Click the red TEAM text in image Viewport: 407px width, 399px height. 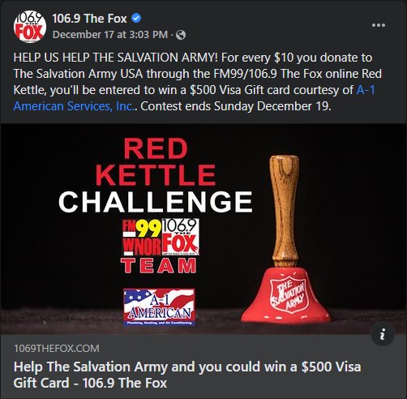159,265
